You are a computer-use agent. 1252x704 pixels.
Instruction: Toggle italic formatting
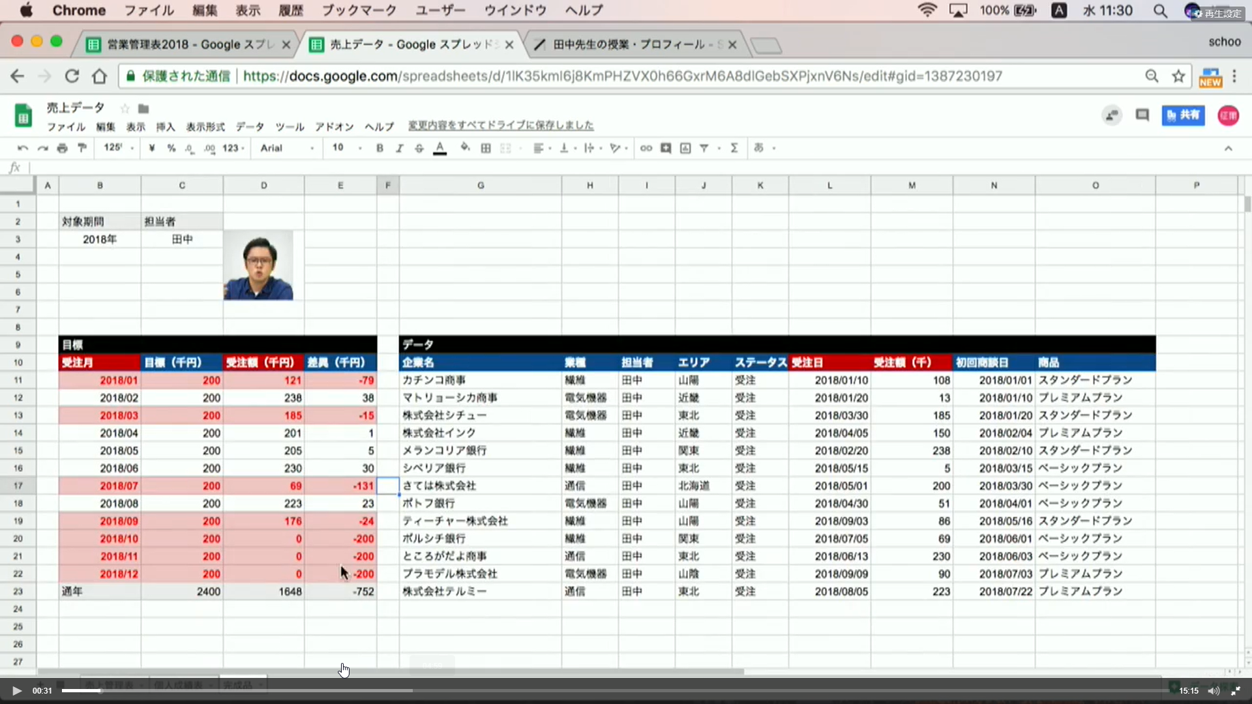399,149
